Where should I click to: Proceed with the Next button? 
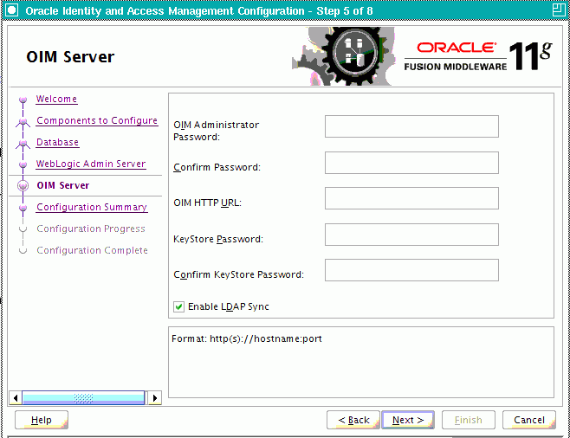(408, 420)
